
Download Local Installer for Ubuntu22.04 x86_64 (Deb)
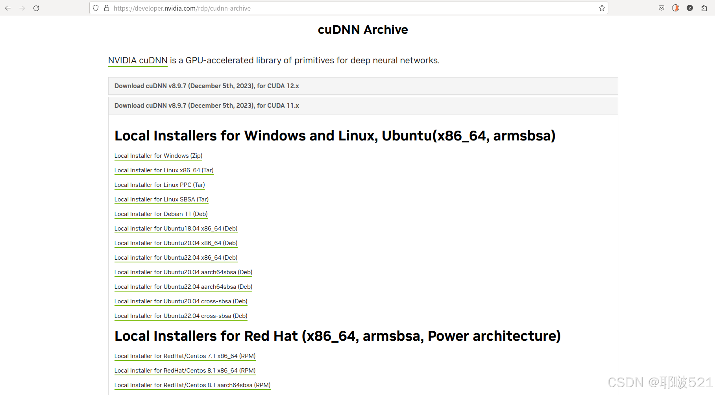(x=176, y=257)
